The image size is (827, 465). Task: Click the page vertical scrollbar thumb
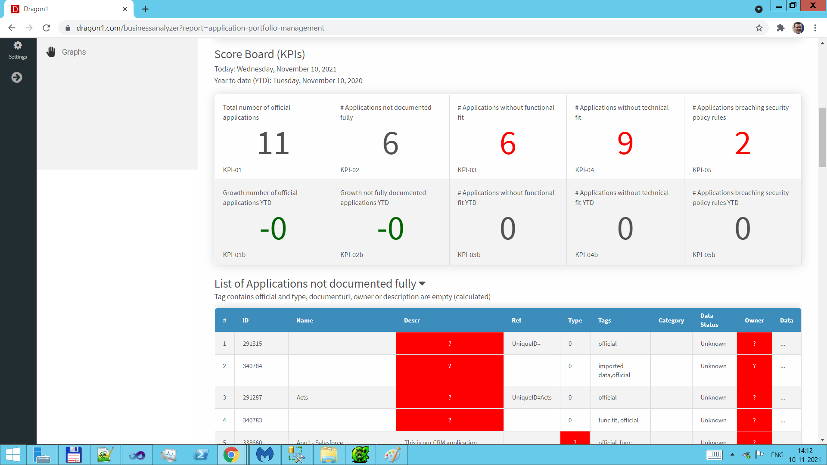[x=822, y=137]
